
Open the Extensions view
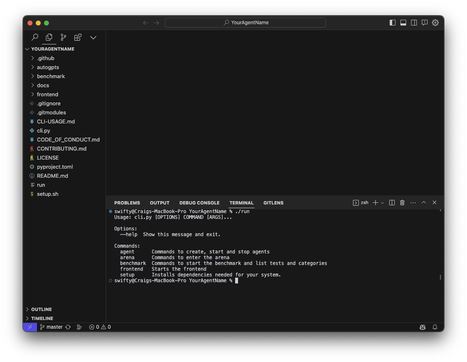(78, 37)
